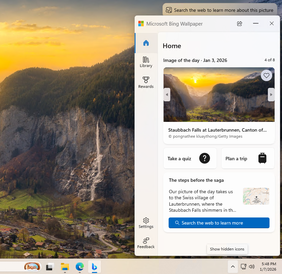Favorite the wallpaper with heart icon
The height and width of the screenshot is (274, 282).
266,75
